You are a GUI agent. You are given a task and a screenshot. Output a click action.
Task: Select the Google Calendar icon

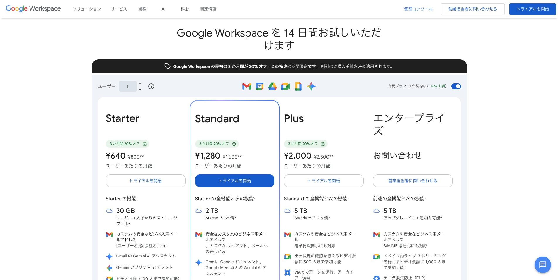pos(259,86)
